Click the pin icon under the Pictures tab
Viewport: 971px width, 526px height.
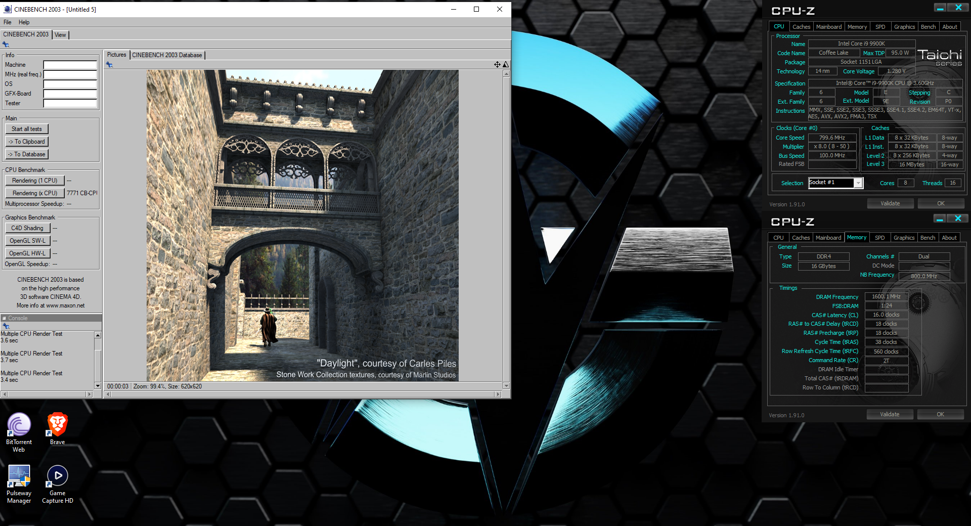click(109, 65)
